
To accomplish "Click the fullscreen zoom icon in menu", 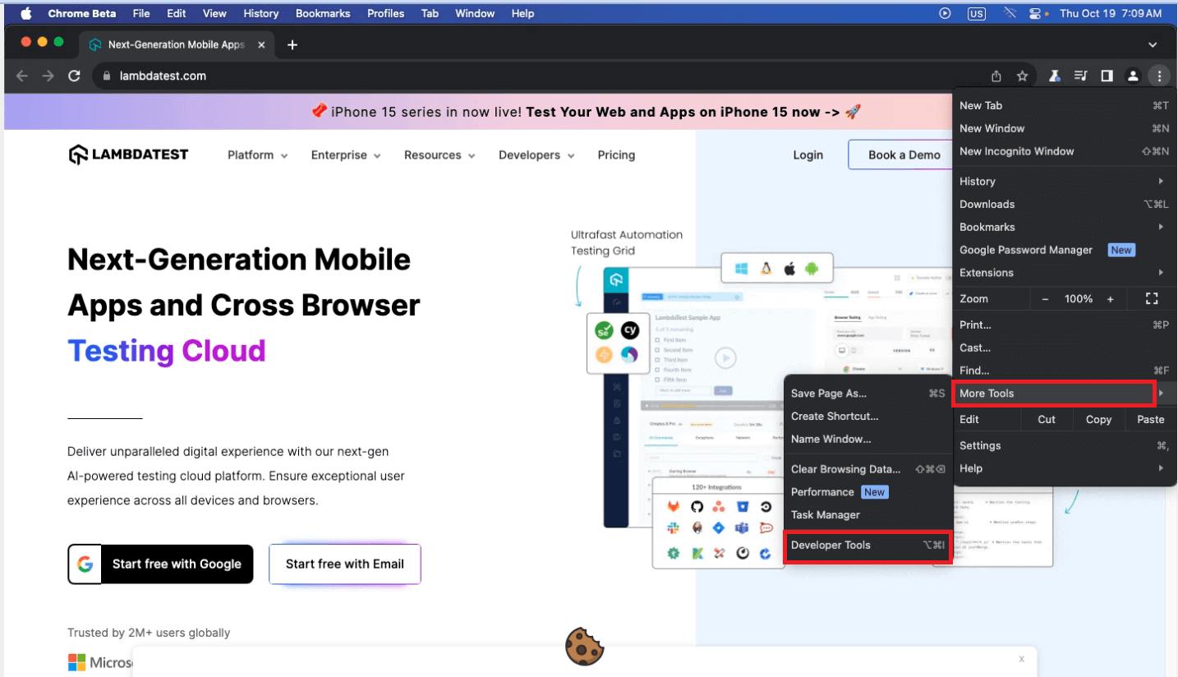I will tap(1152, 298).
